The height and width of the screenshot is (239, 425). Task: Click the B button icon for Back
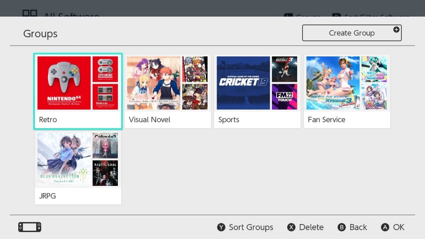pos(342,227)
